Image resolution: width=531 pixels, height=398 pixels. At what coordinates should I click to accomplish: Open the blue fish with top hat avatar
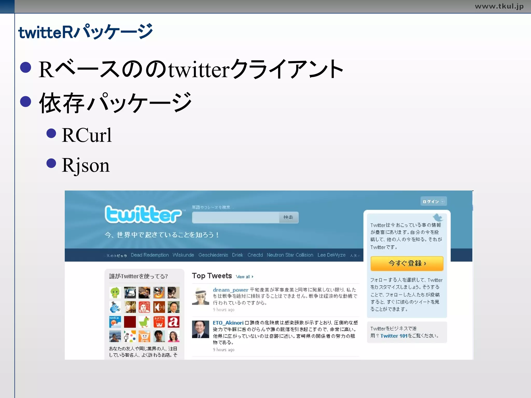point(115,307)
